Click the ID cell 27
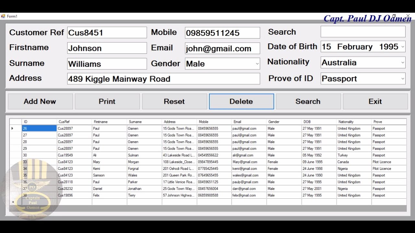The width and height of the screenshot is (415, 233). point(39,135)
